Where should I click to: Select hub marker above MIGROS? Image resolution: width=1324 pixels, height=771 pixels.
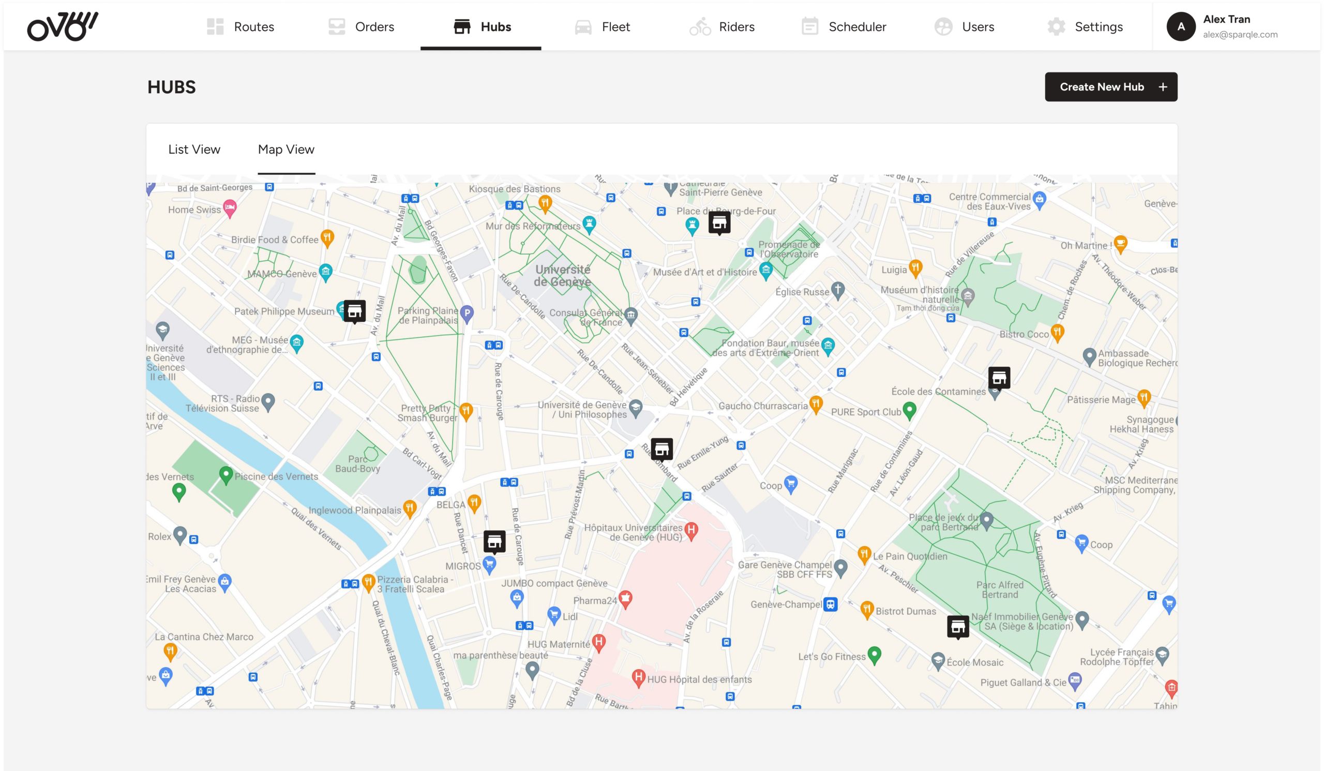[x=494, y=542]
